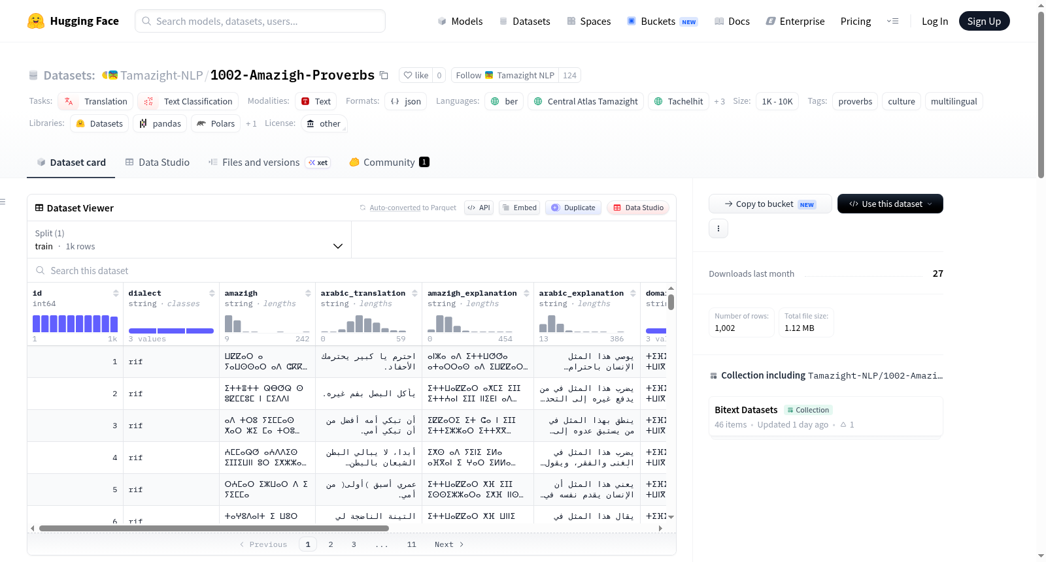
Task: Click the Sign Up button
Action: pos(984,21)
